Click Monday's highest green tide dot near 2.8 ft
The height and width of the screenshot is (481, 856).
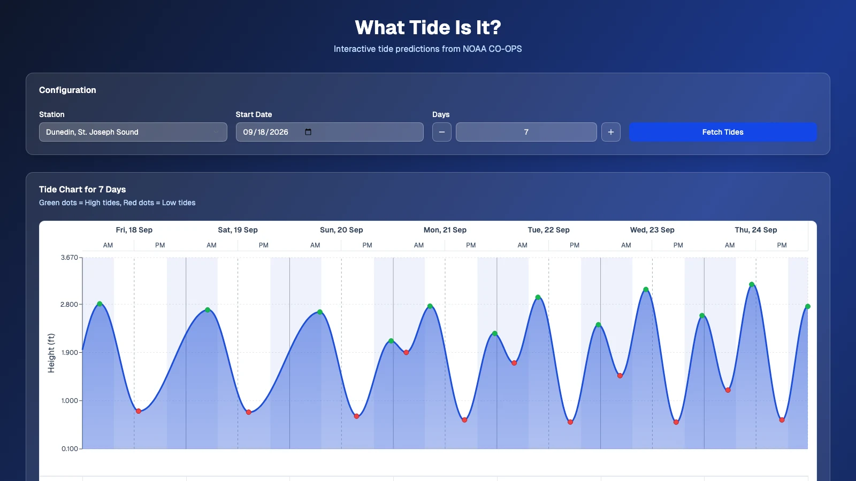pyautogui.click(x=430, y=306)
